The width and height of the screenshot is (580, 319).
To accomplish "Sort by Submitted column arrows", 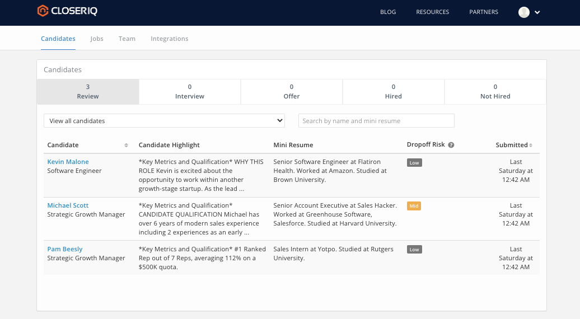I will pyautogui.click(x=531, y=146).
